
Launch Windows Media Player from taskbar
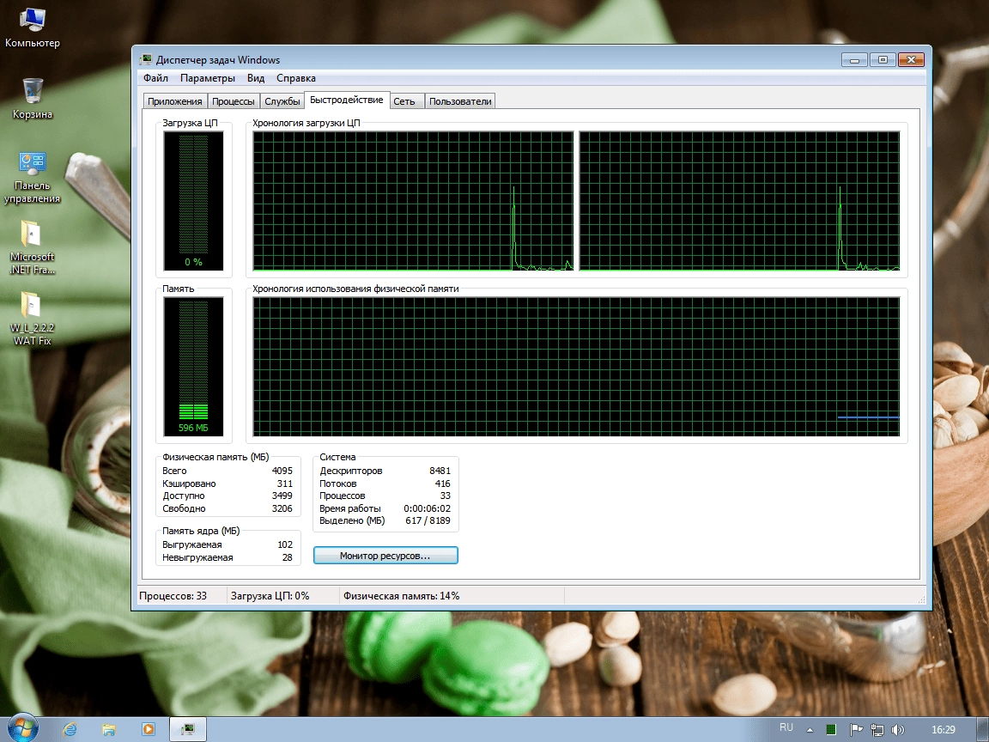click(149, 729)
